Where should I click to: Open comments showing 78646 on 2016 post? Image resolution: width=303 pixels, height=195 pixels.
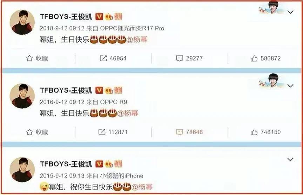point(189,132)
